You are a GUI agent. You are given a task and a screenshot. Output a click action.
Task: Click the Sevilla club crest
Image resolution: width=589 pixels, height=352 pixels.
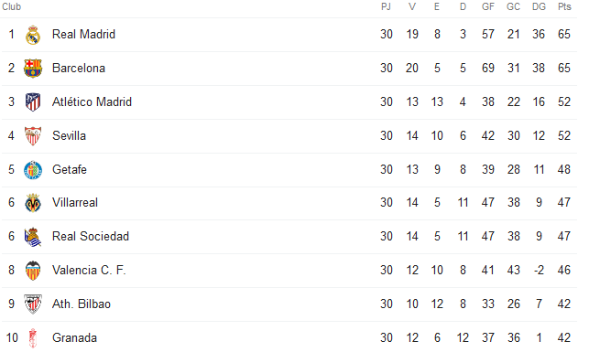[x=33, y=135]
